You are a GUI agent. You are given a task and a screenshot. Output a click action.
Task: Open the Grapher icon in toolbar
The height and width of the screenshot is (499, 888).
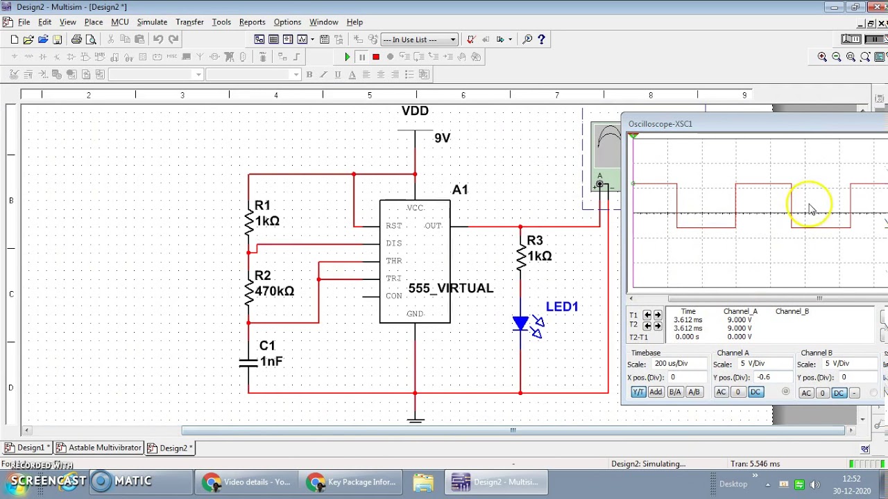click(x=302, y=40)
